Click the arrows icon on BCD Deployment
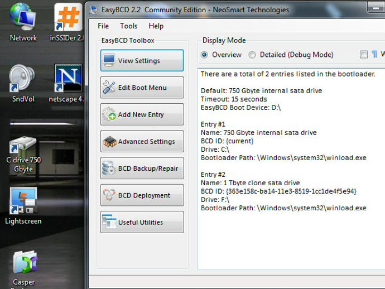The image size is (385, 289). coord(109,195)
